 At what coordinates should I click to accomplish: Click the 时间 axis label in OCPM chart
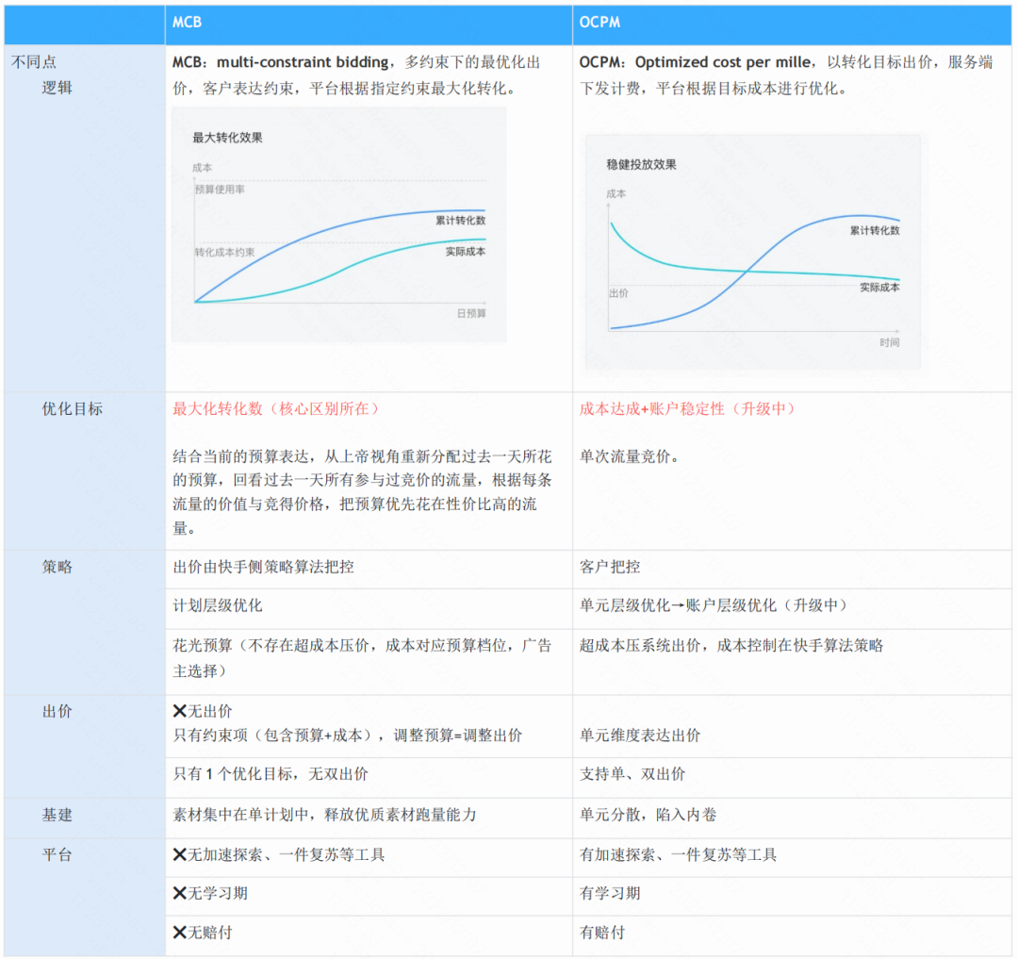(890, 342)
